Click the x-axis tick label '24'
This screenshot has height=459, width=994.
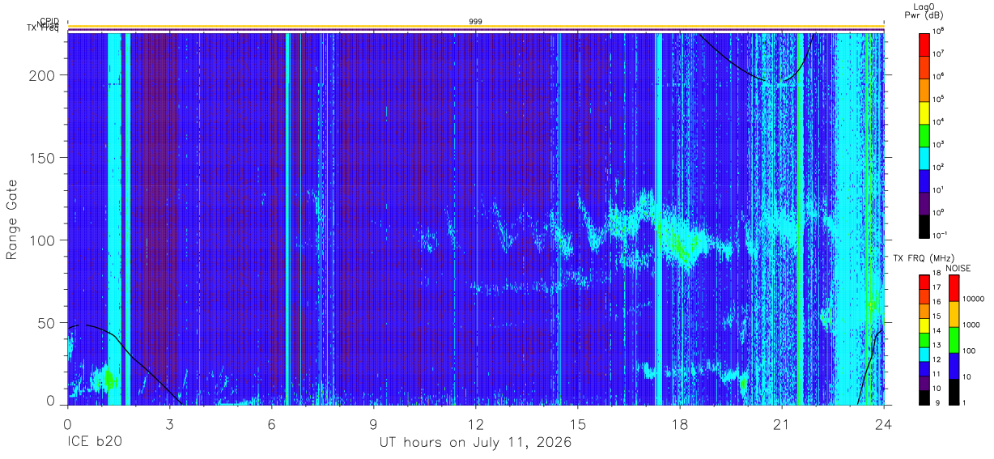(884, 423)
